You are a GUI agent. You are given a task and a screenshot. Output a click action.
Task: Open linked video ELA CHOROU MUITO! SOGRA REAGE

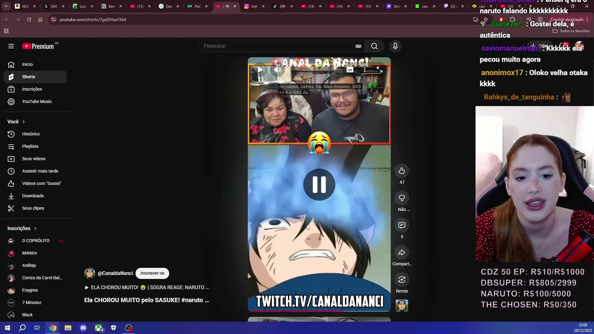coord(147,288)
